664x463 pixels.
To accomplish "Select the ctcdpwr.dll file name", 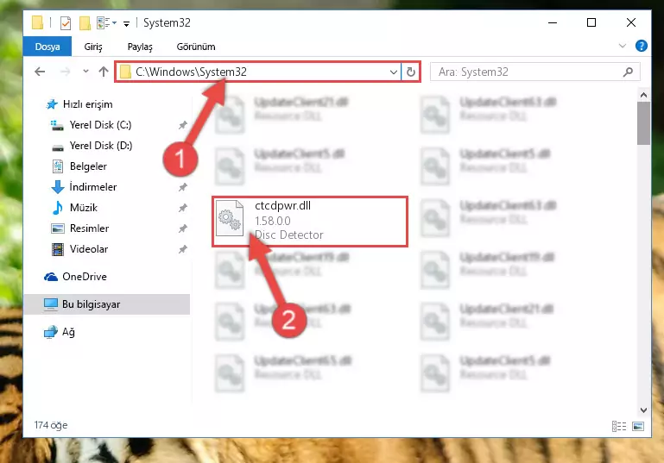I will coord(282,205).
